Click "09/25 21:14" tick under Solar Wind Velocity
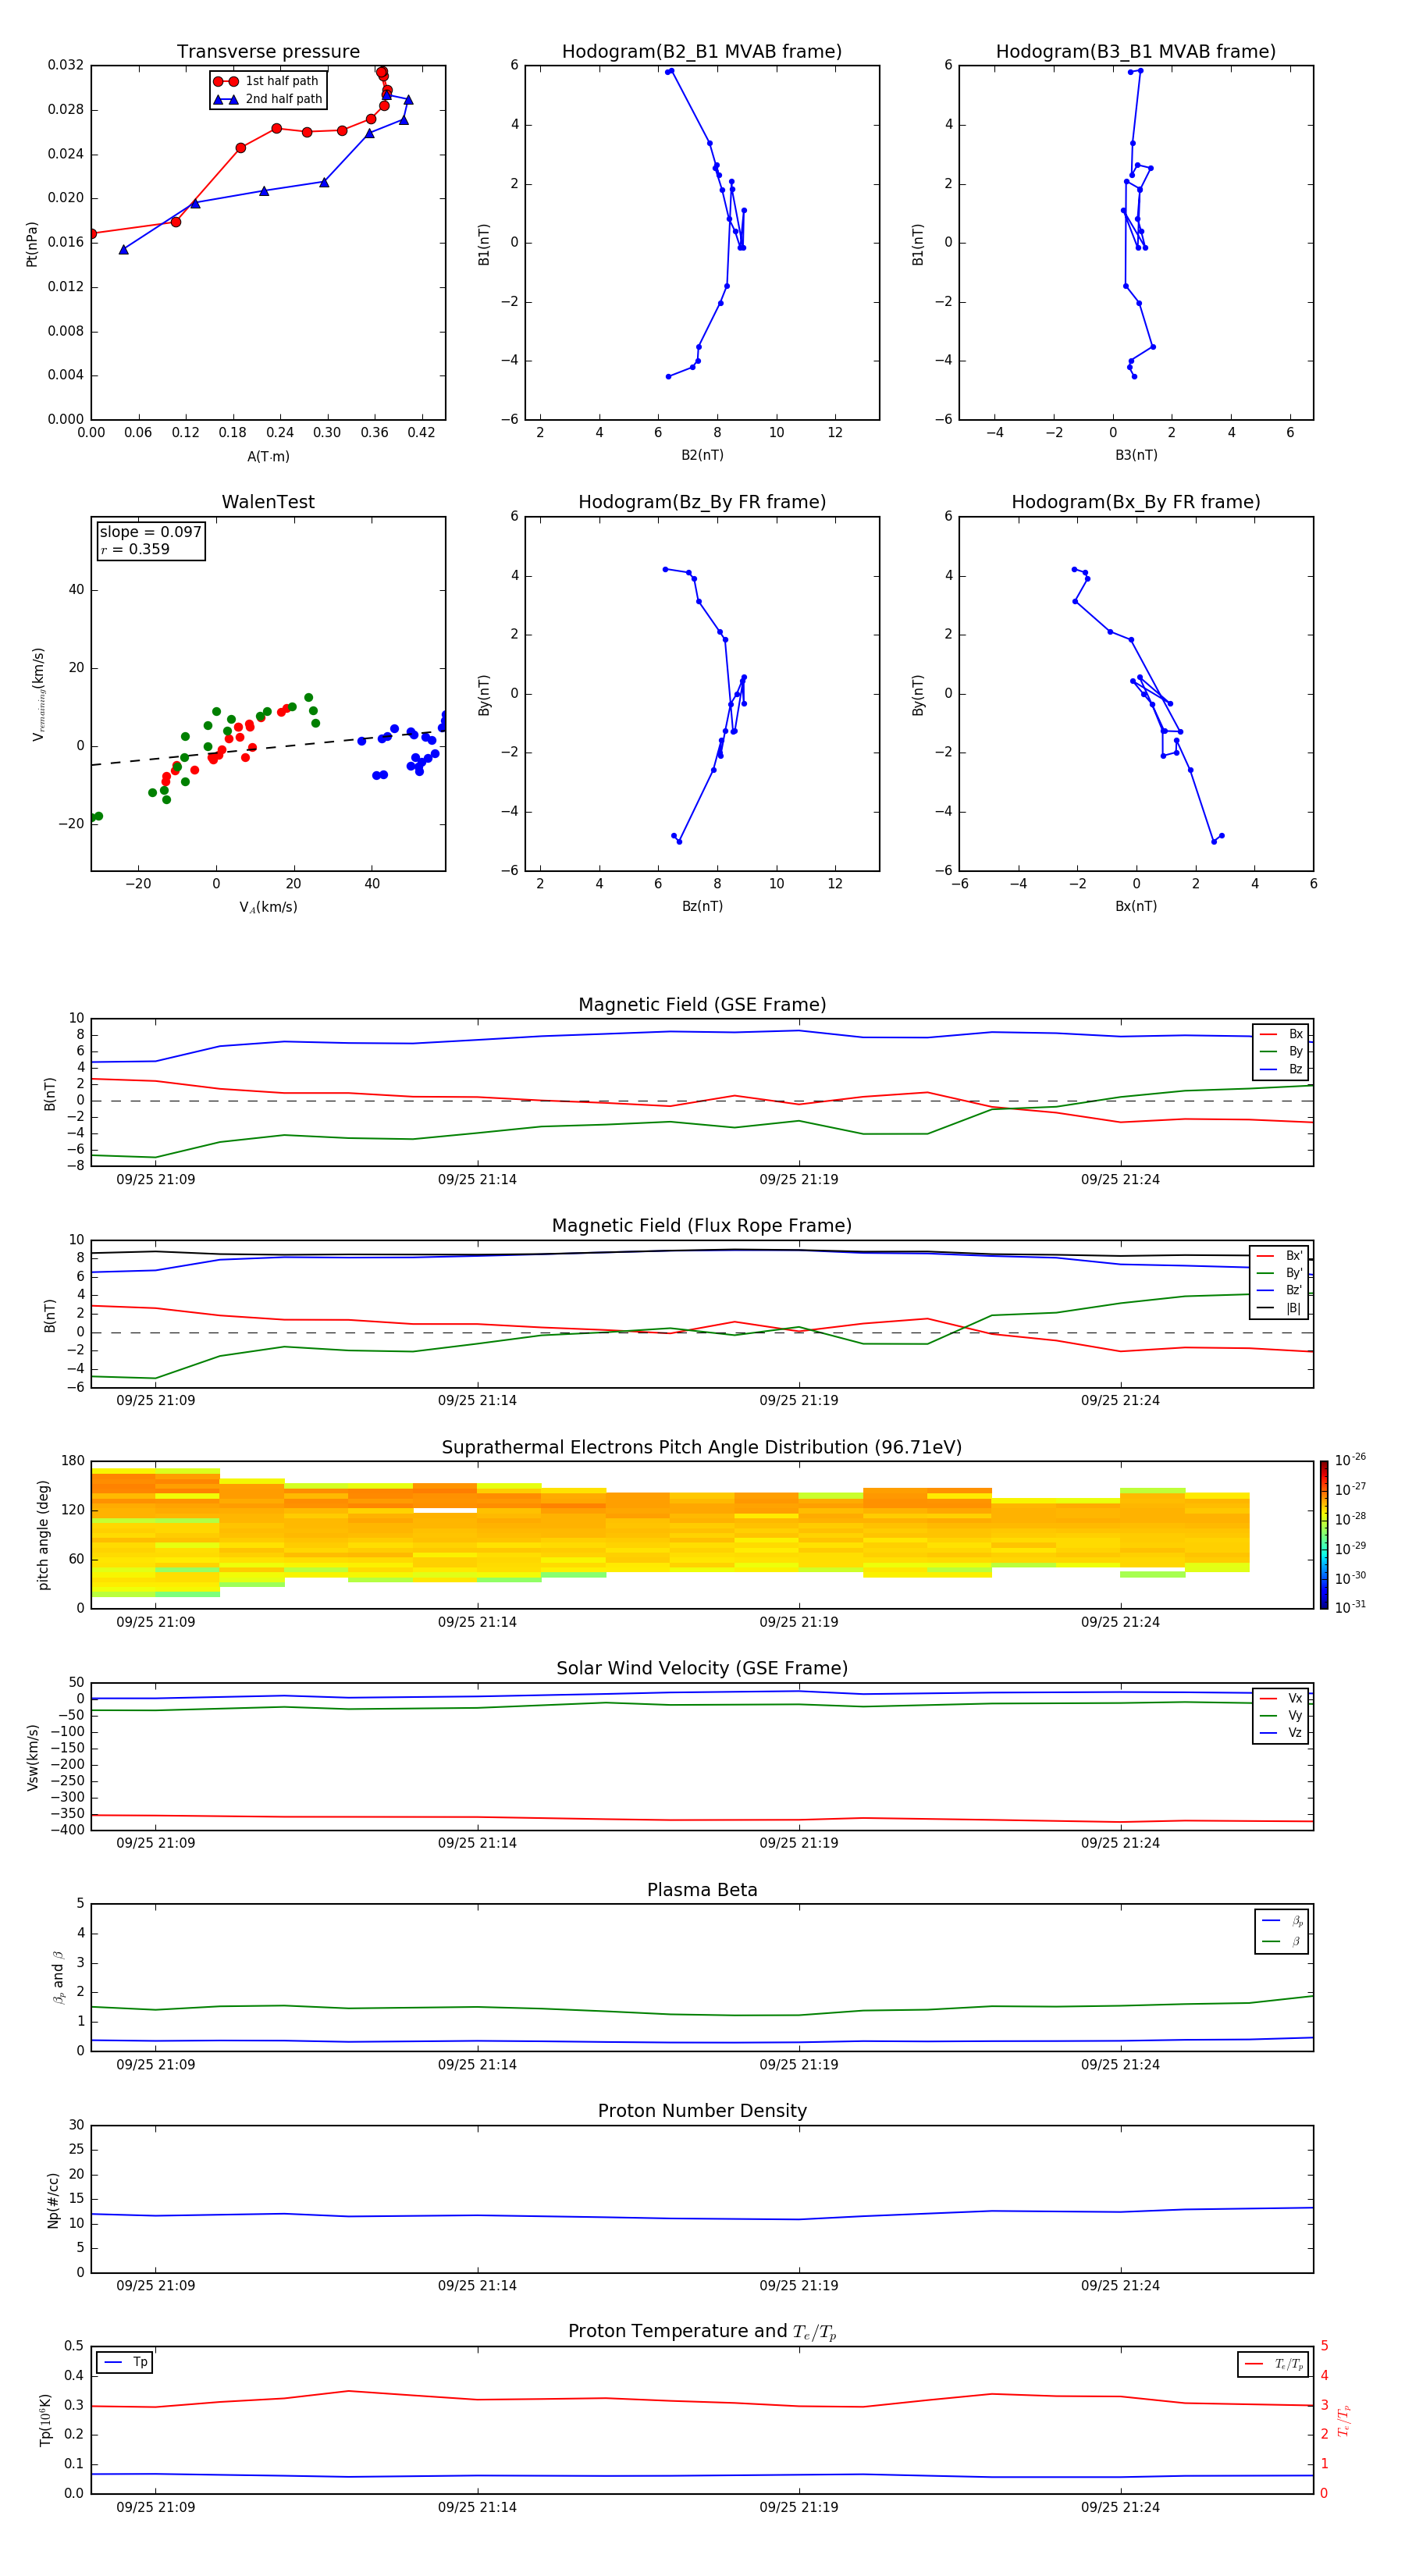 click(477, 1844)
